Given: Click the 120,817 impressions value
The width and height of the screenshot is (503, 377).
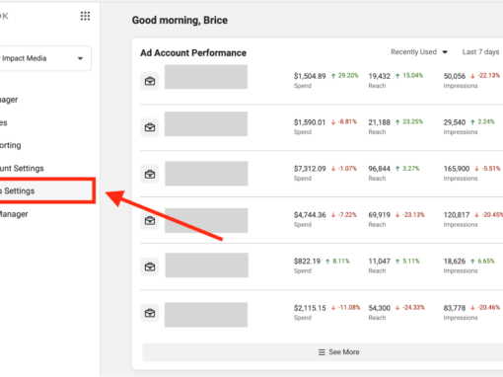Looking at the screenshot, I should coord(457,215).
